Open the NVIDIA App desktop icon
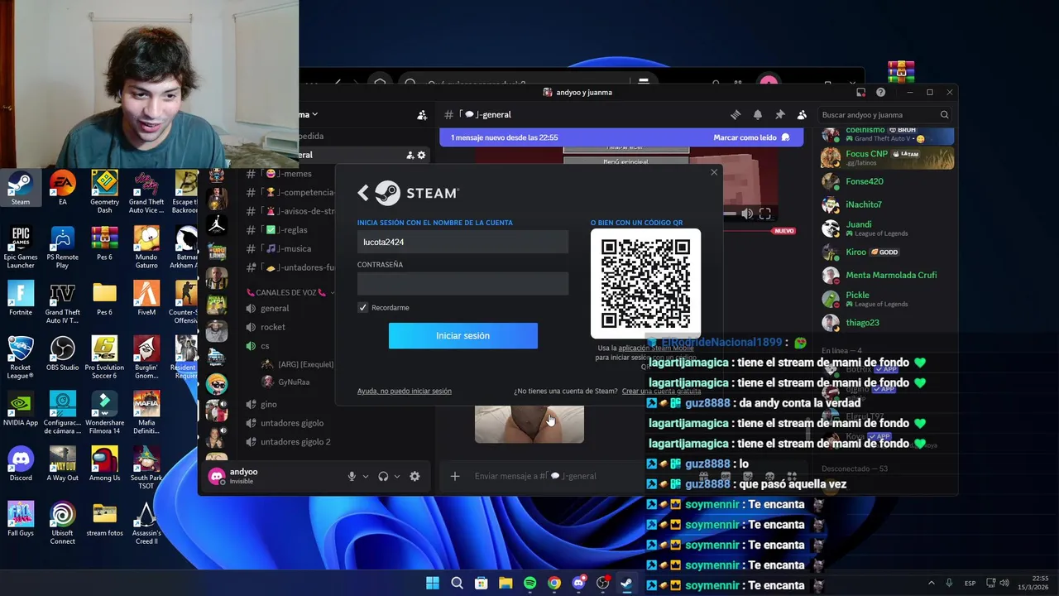 coord(21,410)
